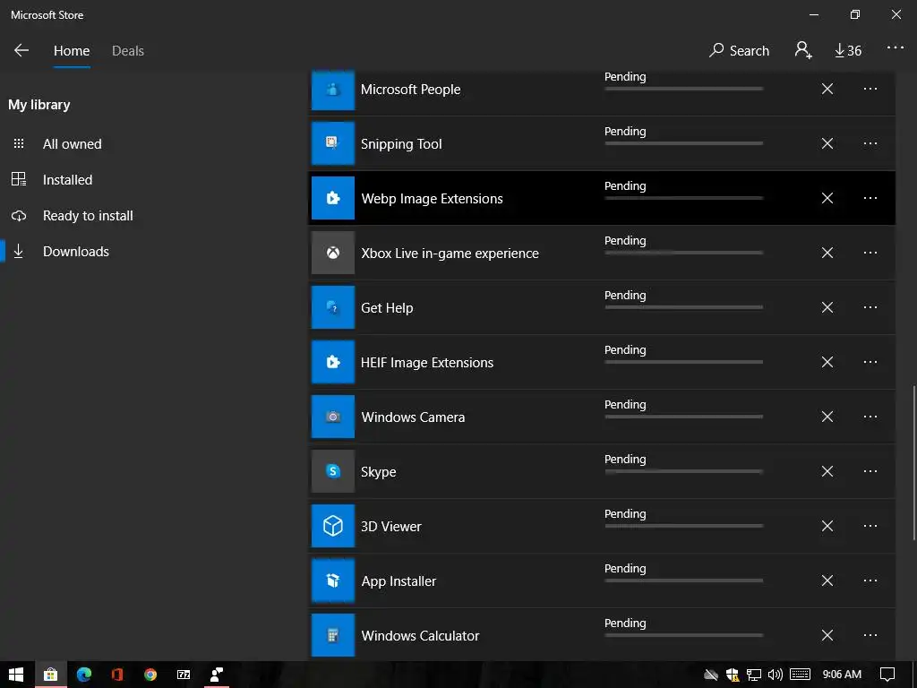The image size is (917, 688).
Task: Click the downloads list vertical scrollbar
Action: click(x=913, y=462)
